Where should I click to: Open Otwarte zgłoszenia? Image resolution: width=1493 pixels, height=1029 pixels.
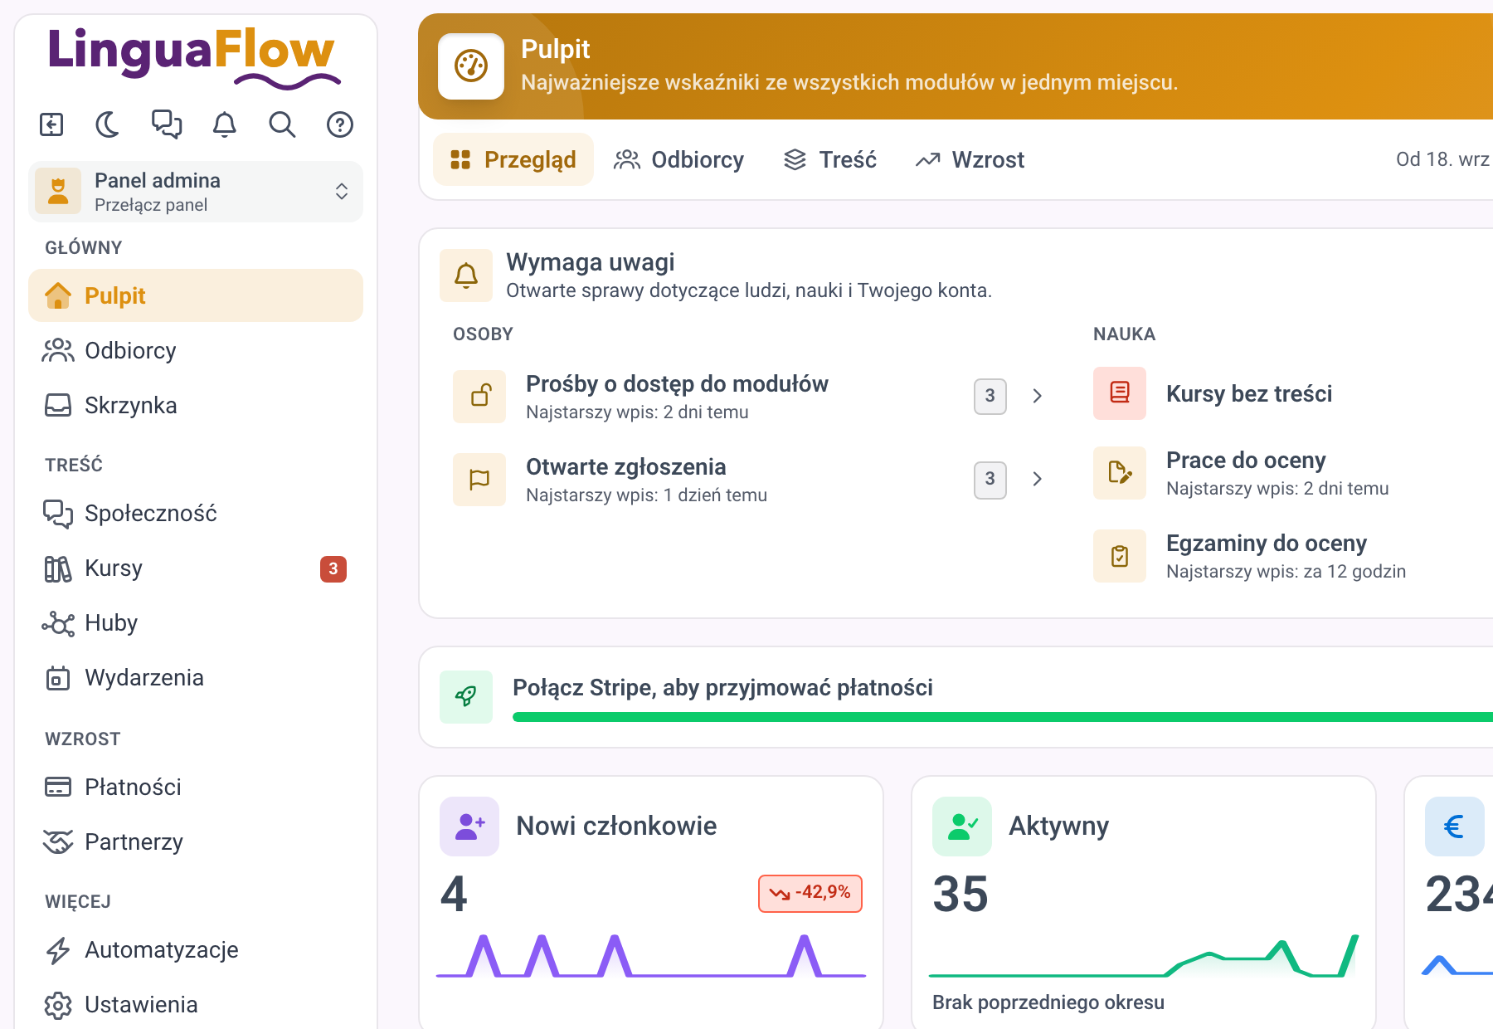[749, 480]
